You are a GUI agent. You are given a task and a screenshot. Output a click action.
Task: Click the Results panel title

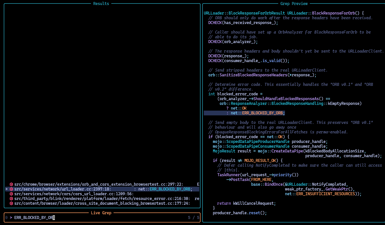[101, 4]
